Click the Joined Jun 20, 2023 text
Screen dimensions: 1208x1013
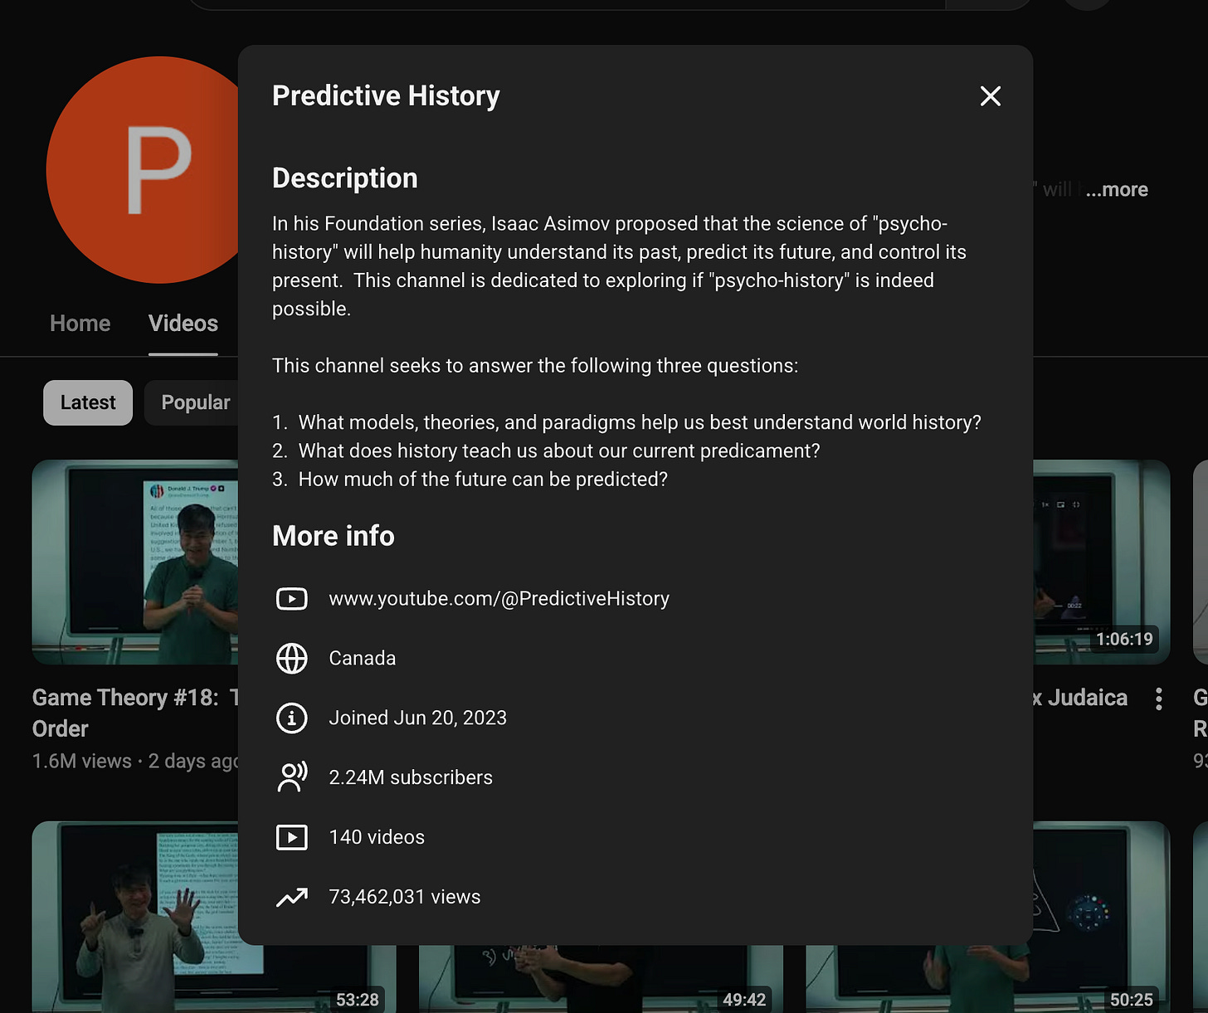click(417, 718)
